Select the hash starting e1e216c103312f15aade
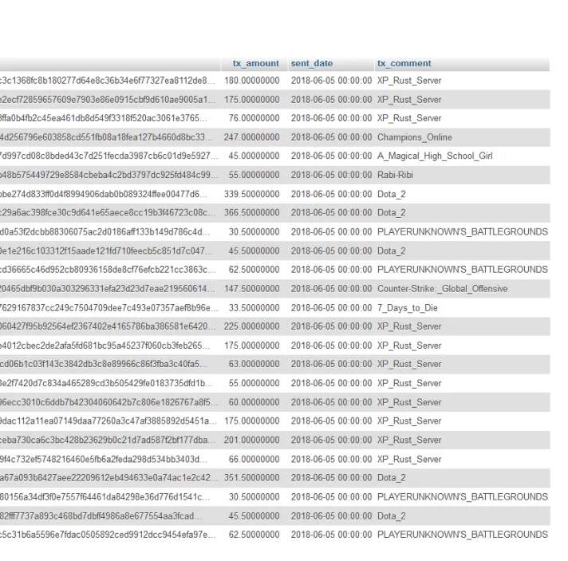The height and width of the screenshot is (561, 568). [x=107, y=251]
